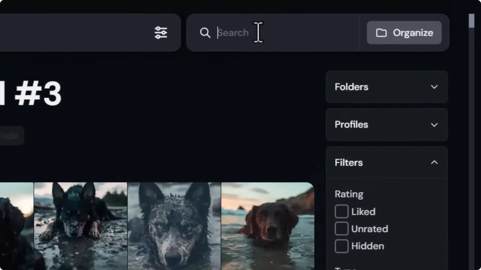The width and height of the screenshot is (481, 270).
Task: Enable the Hidden rating checkbox
Action: (341, 246)
